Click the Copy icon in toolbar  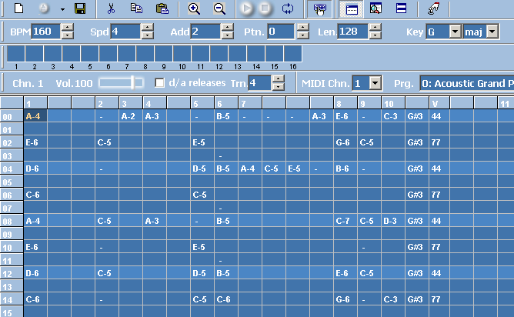pyautogui.click(x=136, y=9)
